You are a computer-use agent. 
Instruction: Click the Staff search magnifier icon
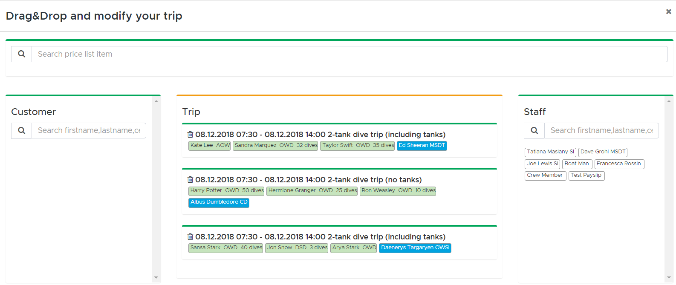tap(534, 130)
